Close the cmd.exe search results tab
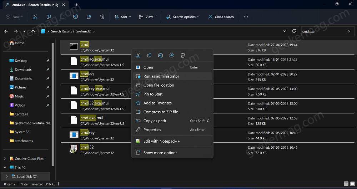357x189 pixels. [x=64, y=5]
